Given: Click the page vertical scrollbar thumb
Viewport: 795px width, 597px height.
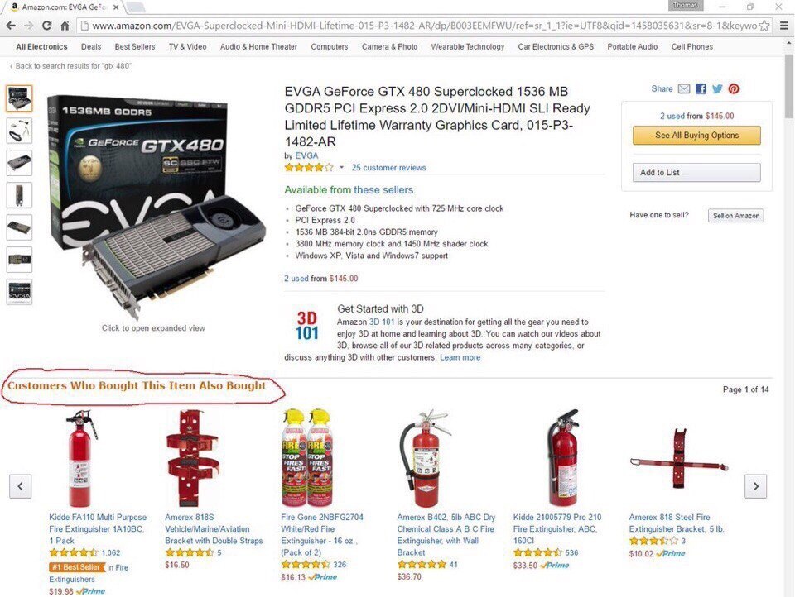Looking at the screenshot, I should point(789,86).
